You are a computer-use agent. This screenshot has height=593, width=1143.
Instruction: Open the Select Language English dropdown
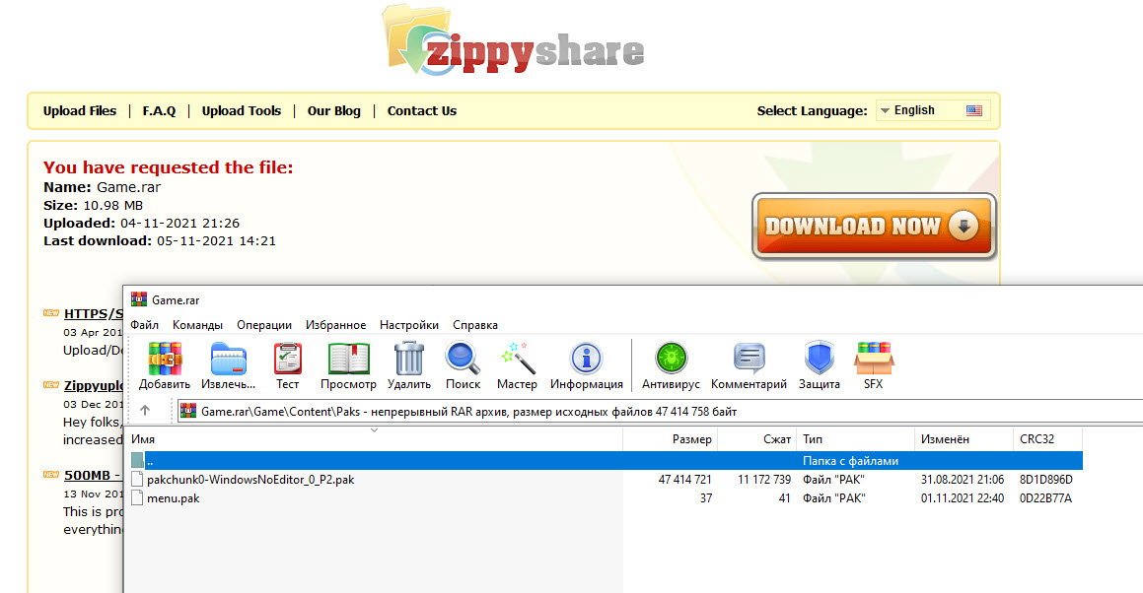933,110
